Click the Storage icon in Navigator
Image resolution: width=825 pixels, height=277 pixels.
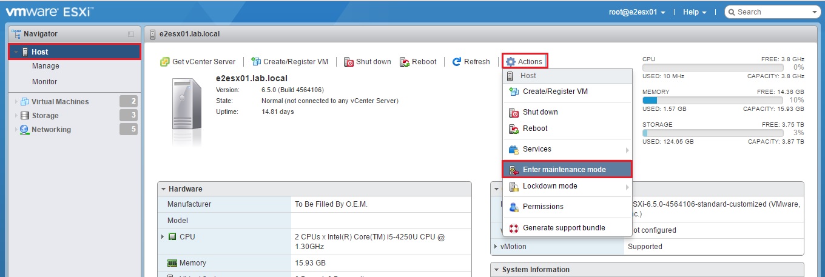tap(25, 116)
